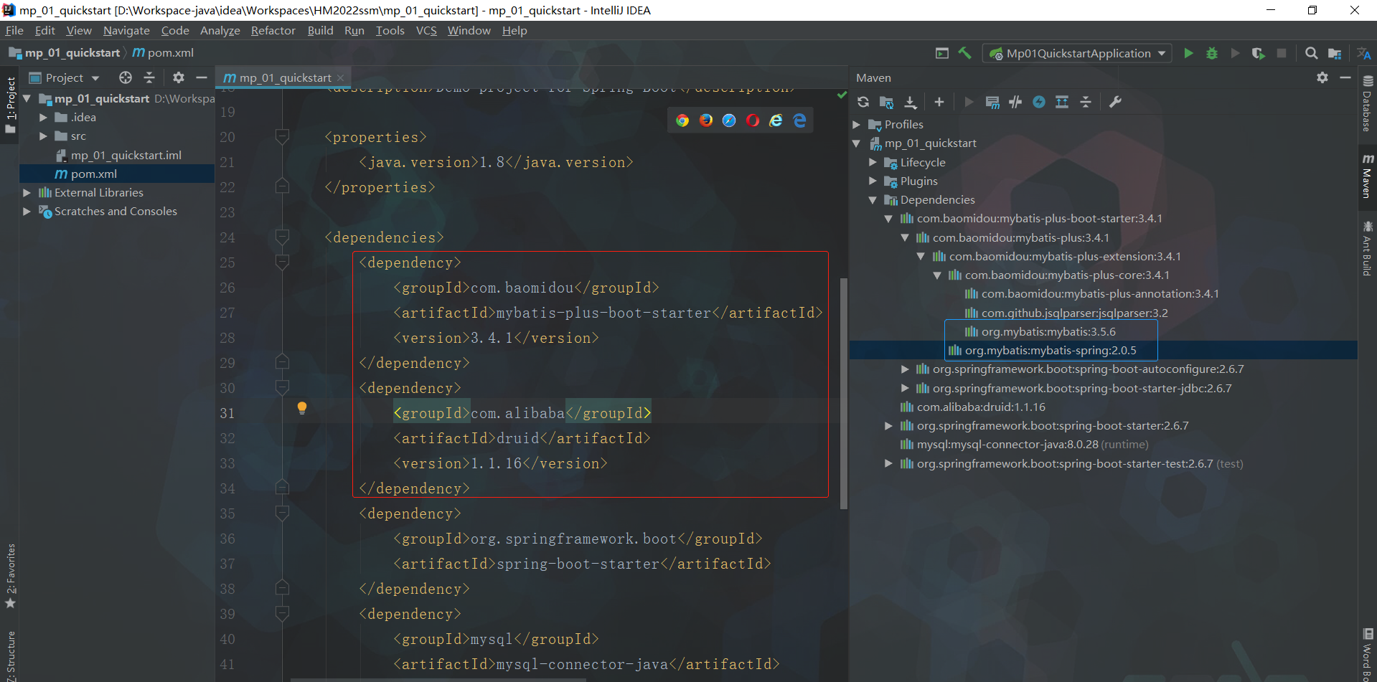Show Maven dependencies diagram icon
Image resolution: width=1377 pixels, height=682 pixels.
(1062, 102)
